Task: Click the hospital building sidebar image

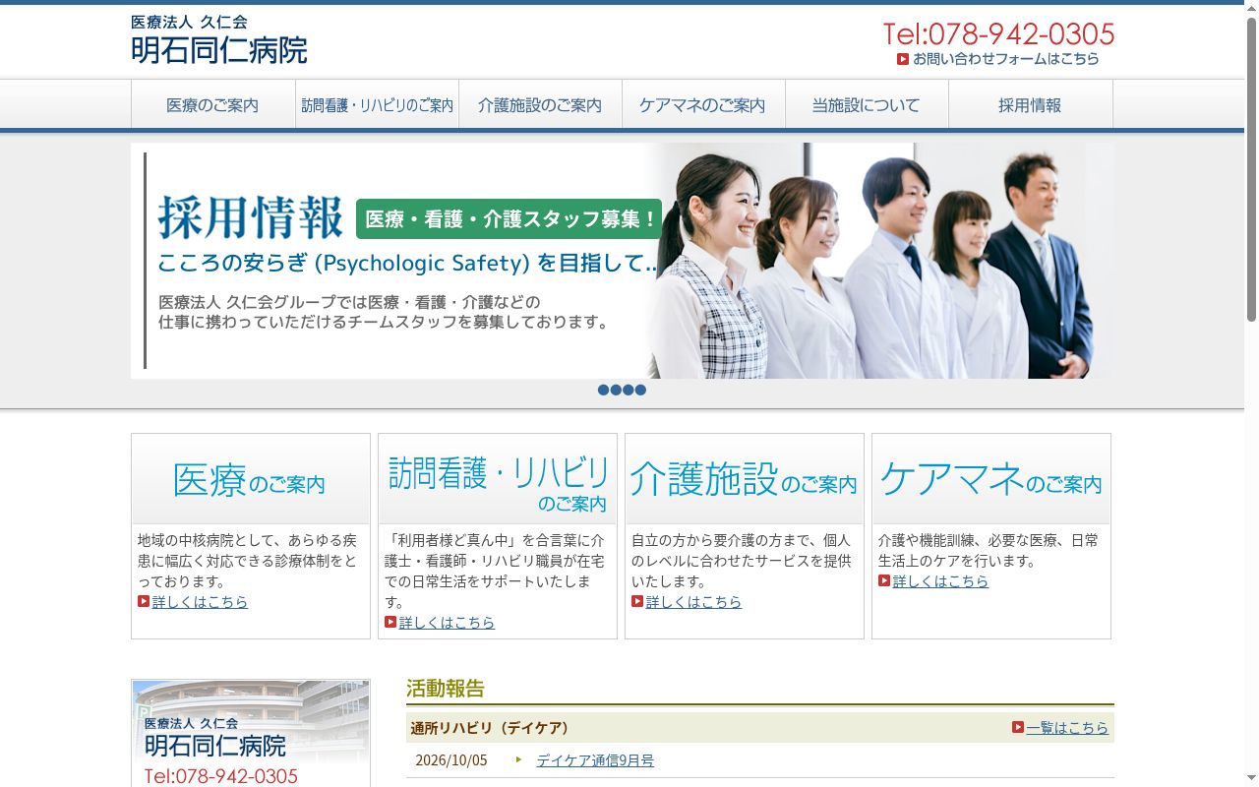Action: point(251,733)
